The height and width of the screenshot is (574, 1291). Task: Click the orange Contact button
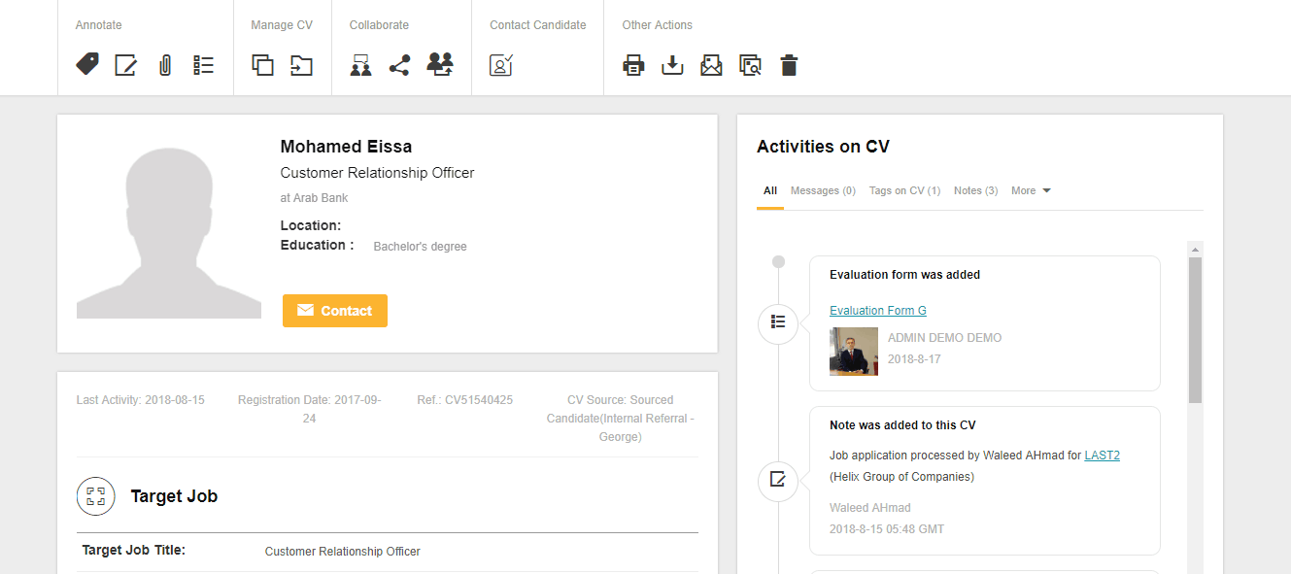pyautogui.click(x=335, y=311)
